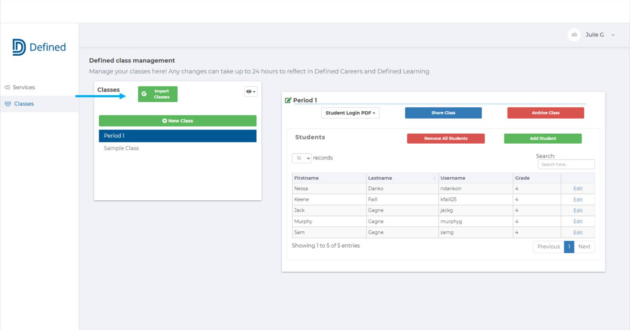Sort the table by Lastname
Image resolution: width=630 pixels, height=330 pixels.
pos(402,178)
